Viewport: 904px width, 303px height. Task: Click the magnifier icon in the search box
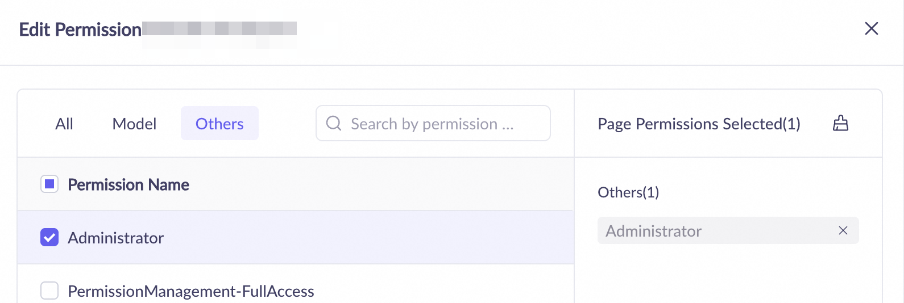pos(334,123)
